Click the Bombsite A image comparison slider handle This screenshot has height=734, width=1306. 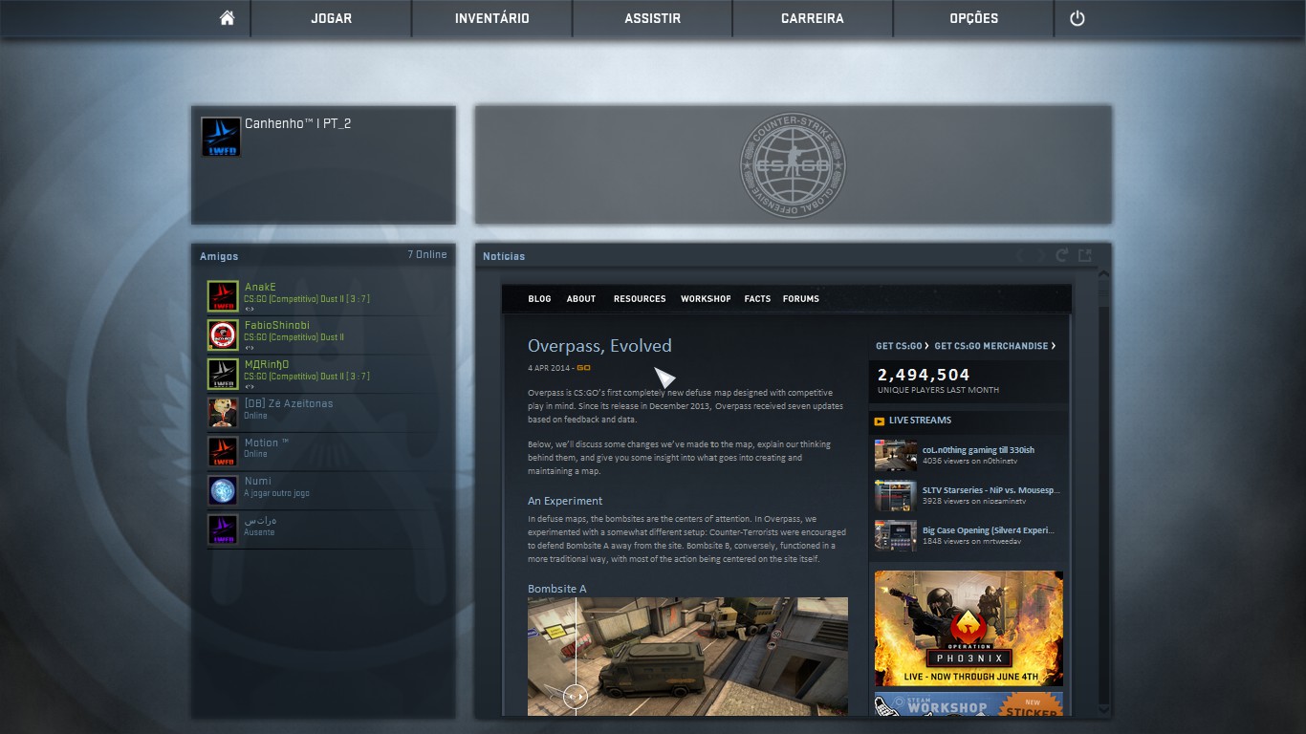click(x=575, y=697)
